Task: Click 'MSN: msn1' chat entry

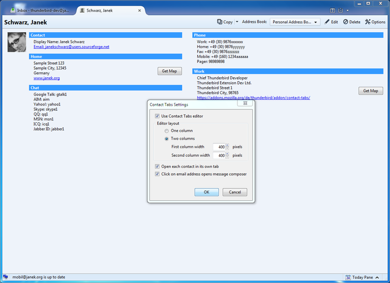Action: pyautogui.click(x=43, y=119)
